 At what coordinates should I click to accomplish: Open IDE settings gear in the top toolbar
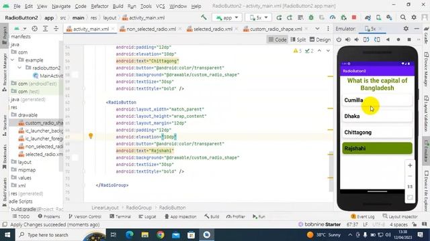tap(414, 17)
